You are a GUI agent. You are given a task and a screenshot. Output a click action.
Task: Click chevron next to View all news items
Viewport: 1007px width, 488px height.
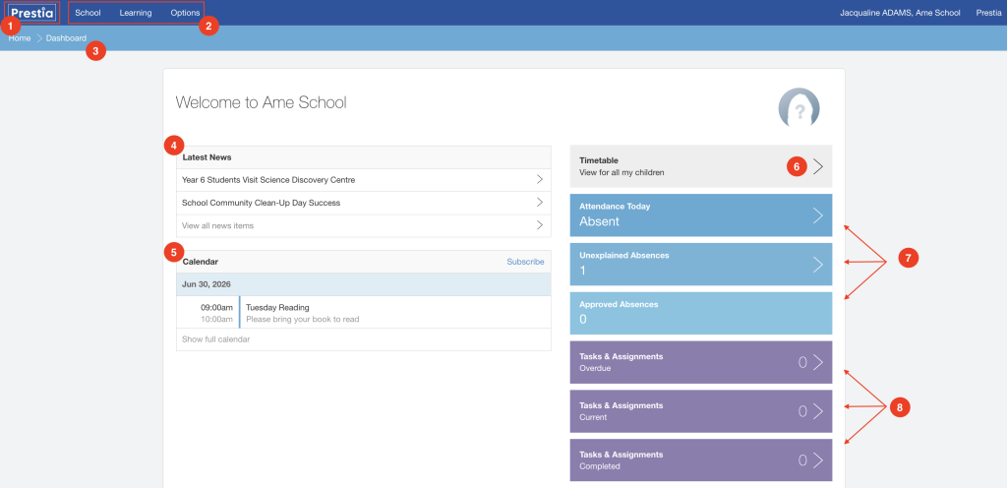(x=540, y=225)
